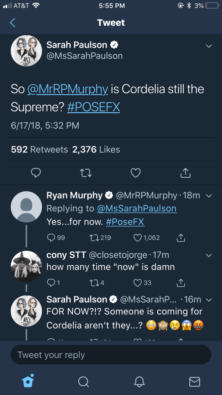
Task: Like Sarah Paulson's main tweet
Action: [136, 172]
